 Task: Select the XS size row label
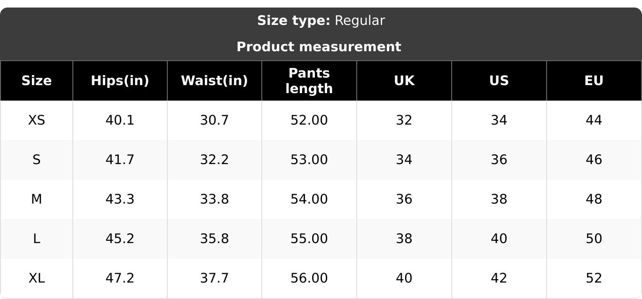click(37, 120)
